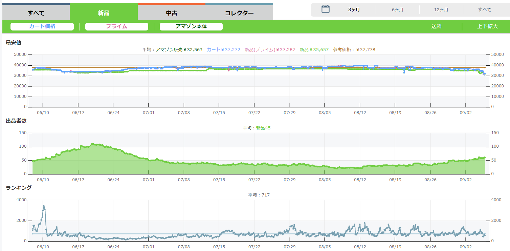Toggle the プライム series filter
Image resolution: width=510 pixels, height=251 pixels.
tap(116, 26)
